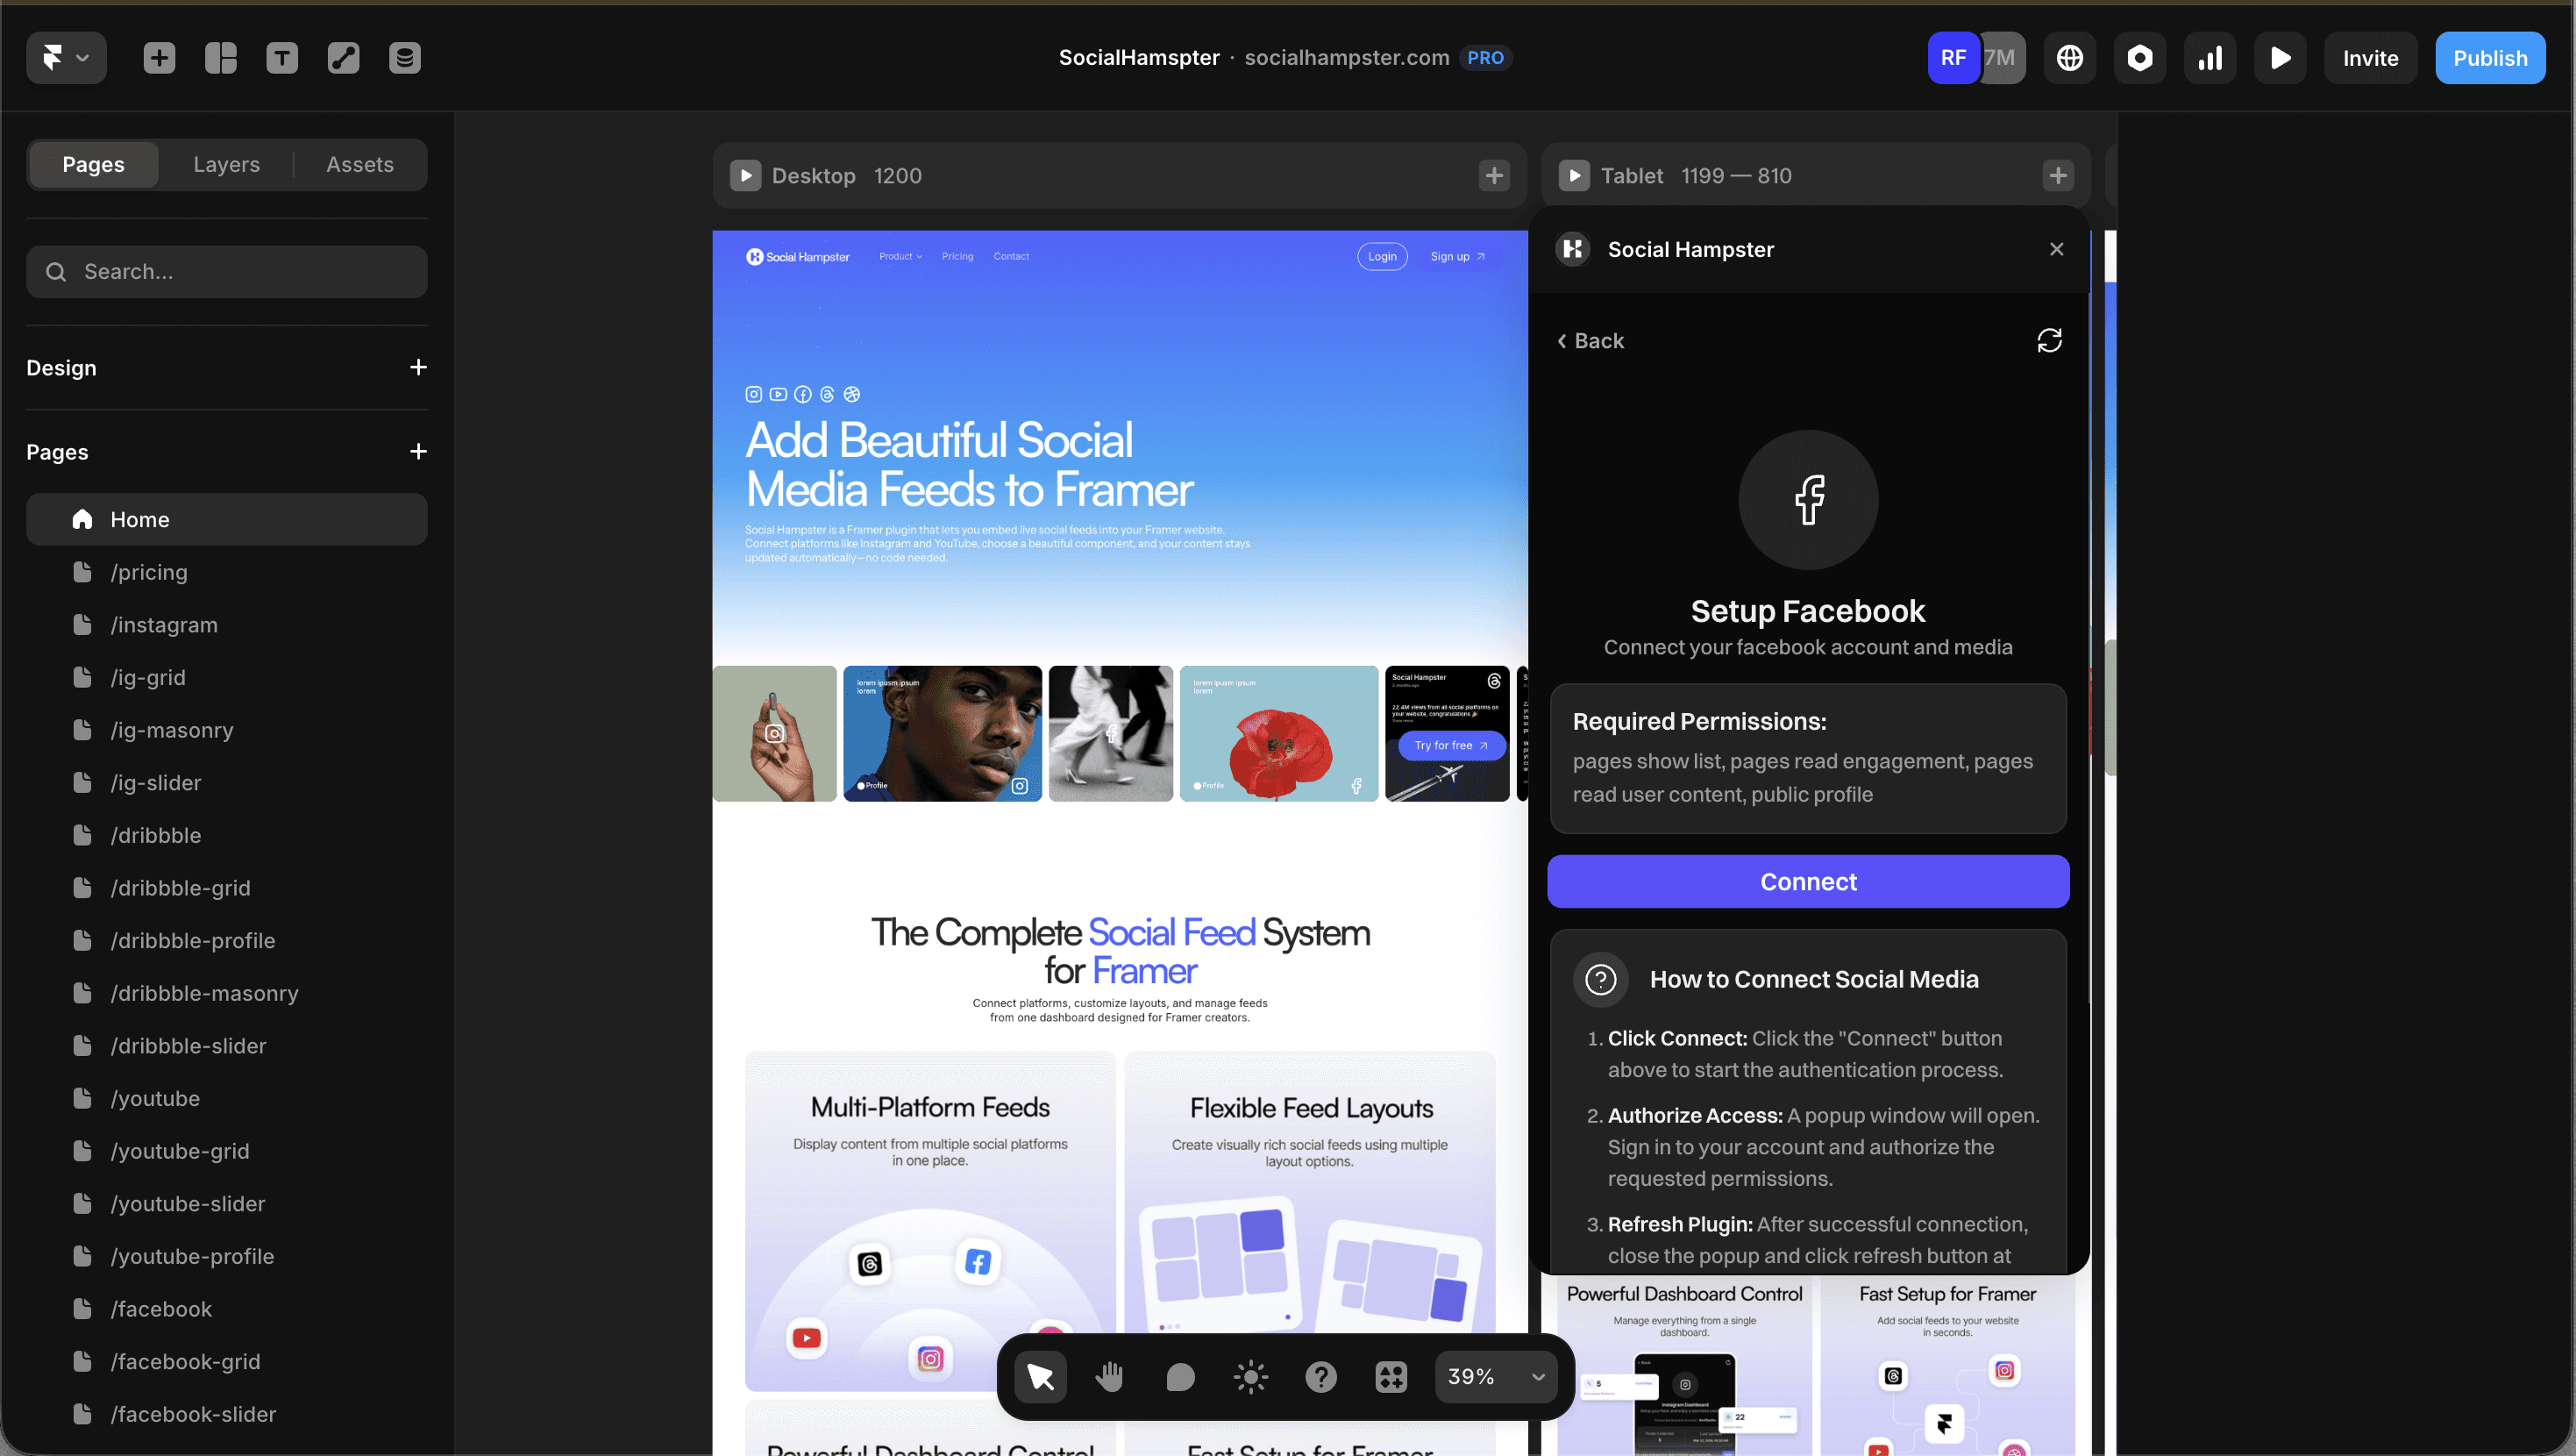Open the /dribbble-grid page

coord(180,888)
